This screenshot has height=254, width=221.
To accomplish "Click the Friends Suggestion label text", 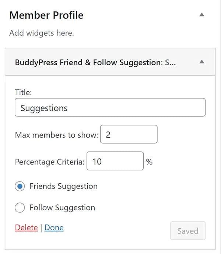I will 63,186.
